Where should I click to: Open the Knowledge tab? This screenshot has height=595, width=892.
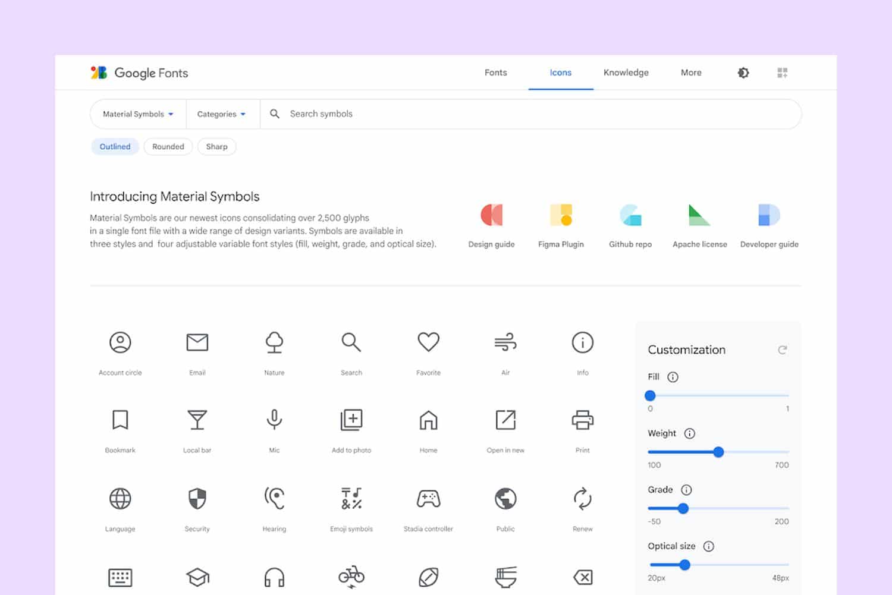click(626, 73)
